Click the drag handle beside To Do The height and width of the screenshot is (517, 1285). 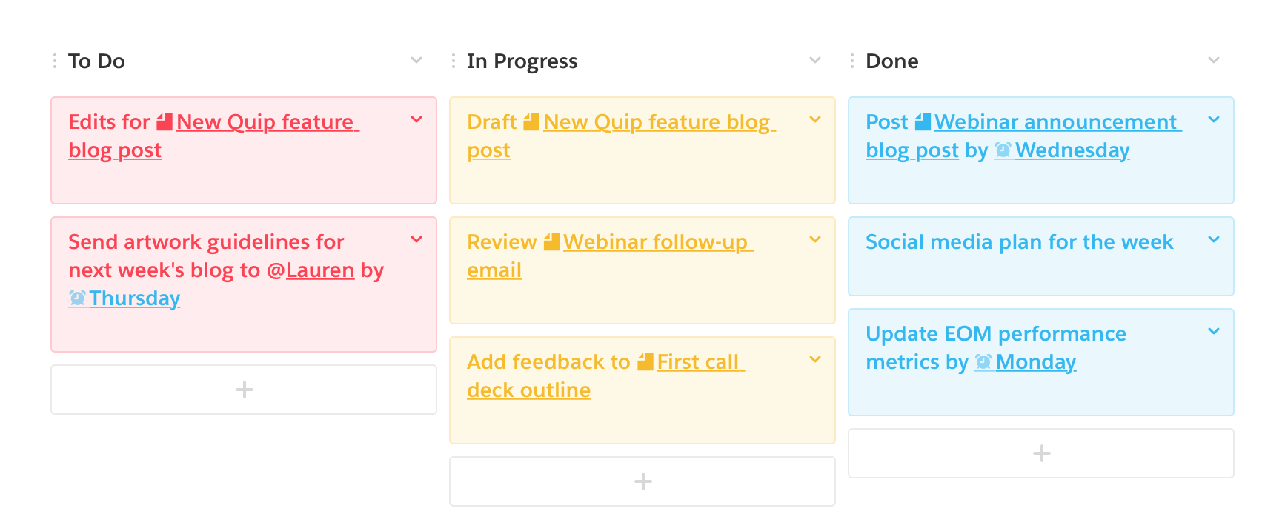pyautogui.click(x=55, y=61)
